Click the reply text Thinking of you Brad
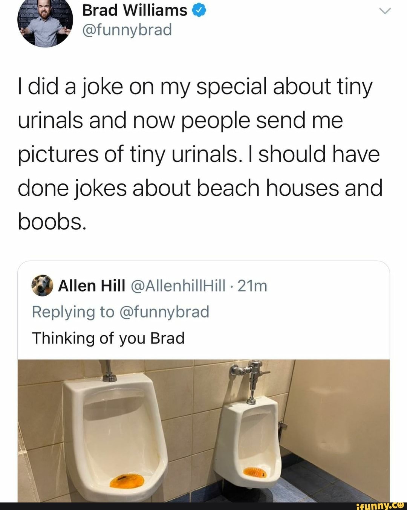This screenshot has height=510, width=407. (x=108, y=337)
